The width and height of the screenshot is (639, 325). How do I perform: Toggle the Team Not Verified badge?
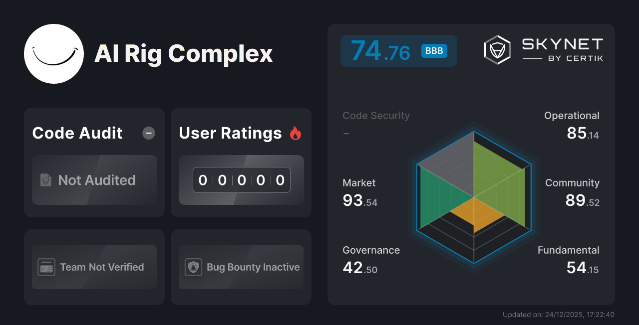coord(94,267)
